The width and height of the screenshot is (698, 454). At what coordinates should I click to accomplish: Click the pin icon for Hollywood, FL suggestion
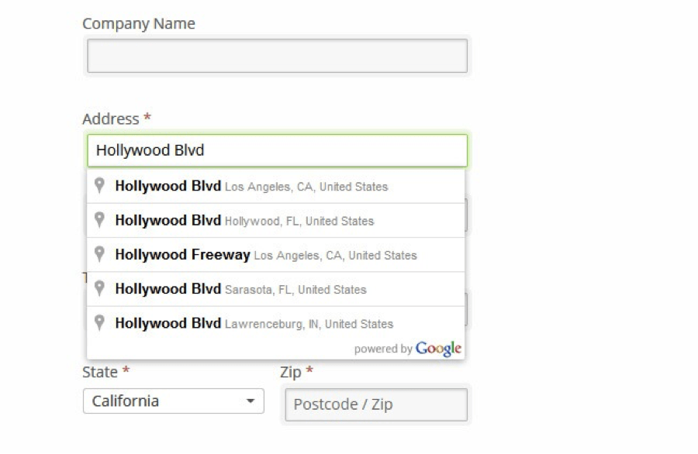point(99,220)
